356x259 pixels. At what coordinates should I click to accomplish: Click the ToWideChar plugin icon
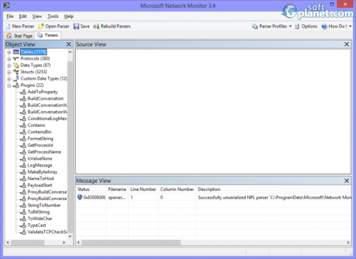tap(23, 218)
